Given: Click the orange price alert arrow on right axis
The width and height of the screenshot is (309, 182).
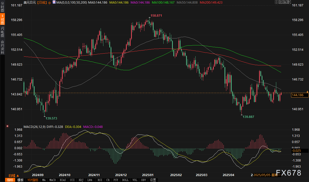Looking at the screenshot, I should tap(307, 92).
